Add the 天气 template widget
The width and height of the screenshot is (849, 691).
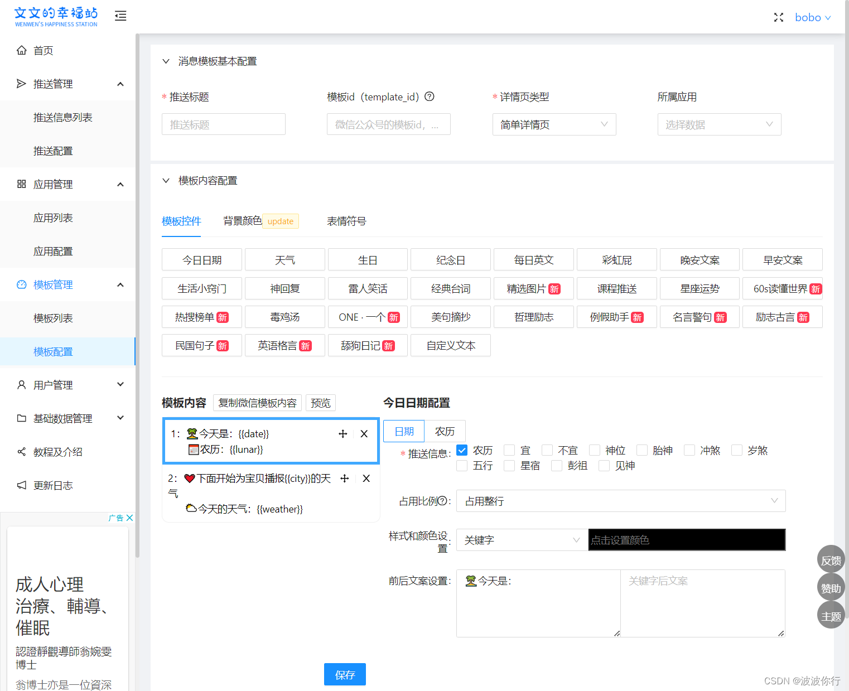pos(285,260)
